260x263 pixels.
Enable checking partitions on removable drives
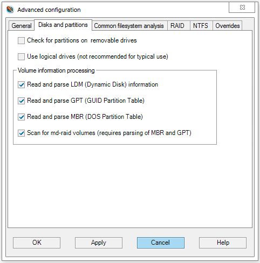tap(21, 40)
